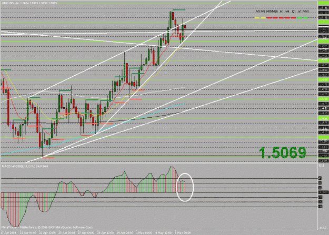329x235 pixels.
Task: Click the 21 Apr 04:00 time label
Action: (28, 233)
